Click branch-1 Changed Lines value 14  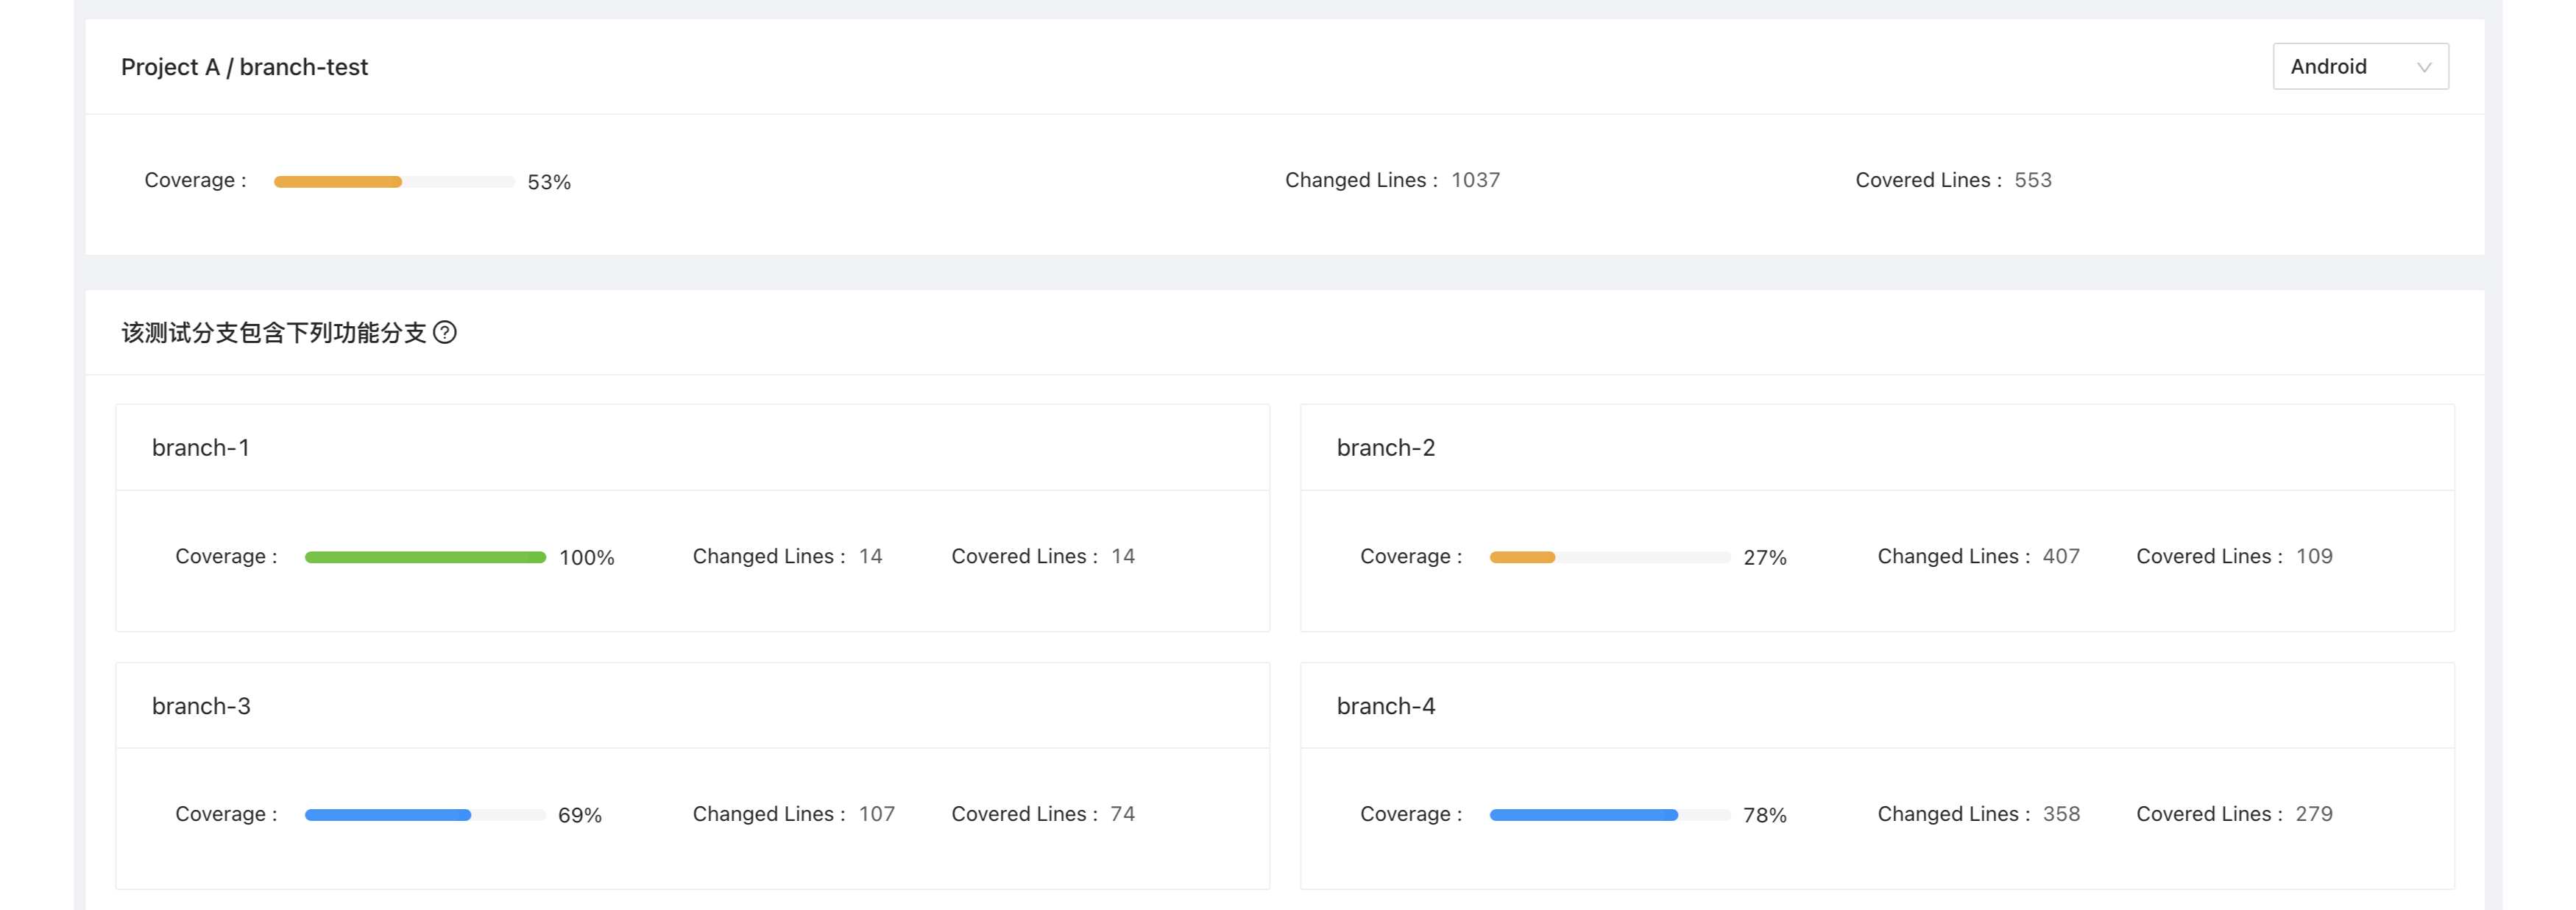tap(871, 556)
